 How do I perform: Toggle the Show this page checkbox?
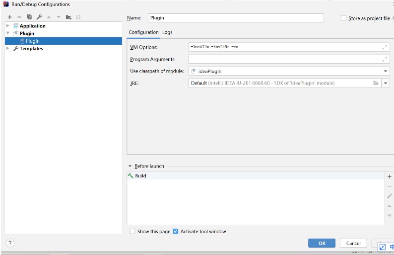coord(132,231)
